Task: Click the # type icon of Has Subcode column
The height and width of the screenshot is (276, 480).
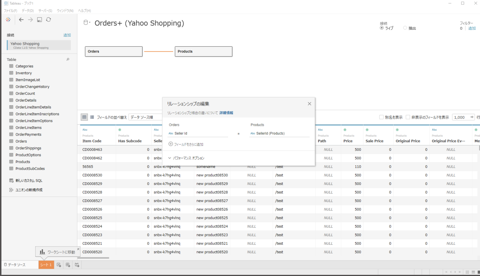Action: [120, 130]
